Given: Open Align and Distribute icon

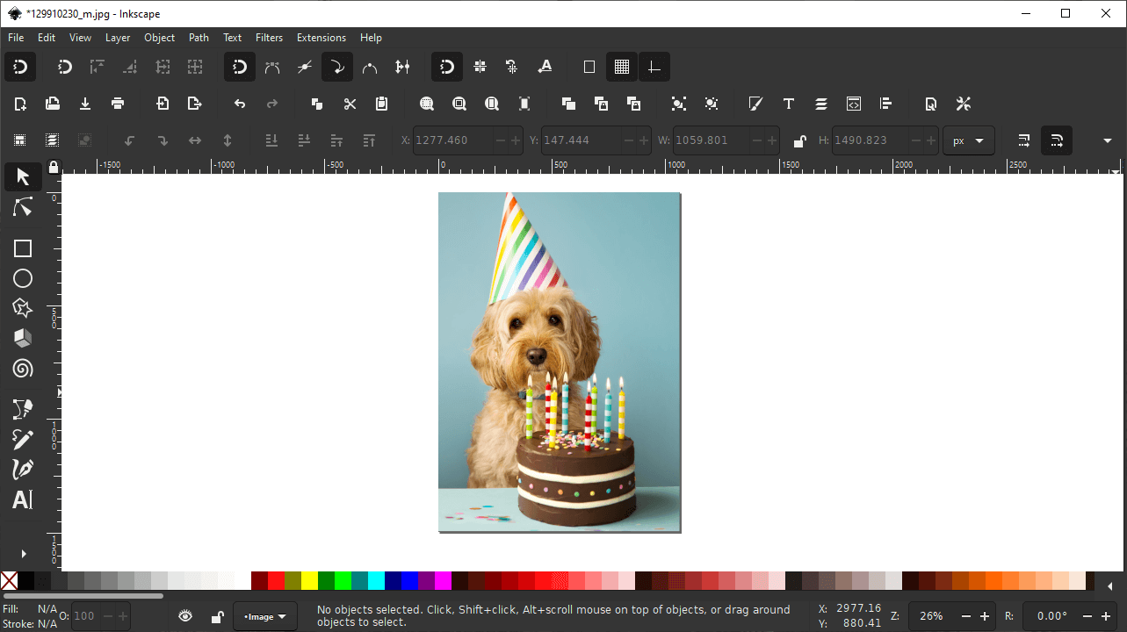Looking at the screenshot, I should pyautogui.click(x=886, y=104).
